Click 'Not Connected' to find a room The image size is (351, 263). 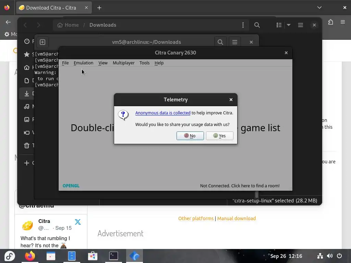click(x=240, y=186)
